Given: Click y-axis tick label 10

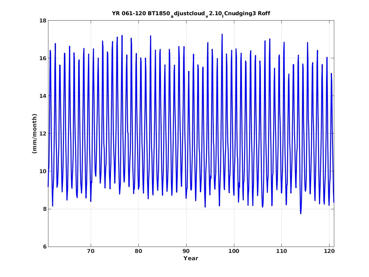Looking at the screenshot, I should coord(43,171).
